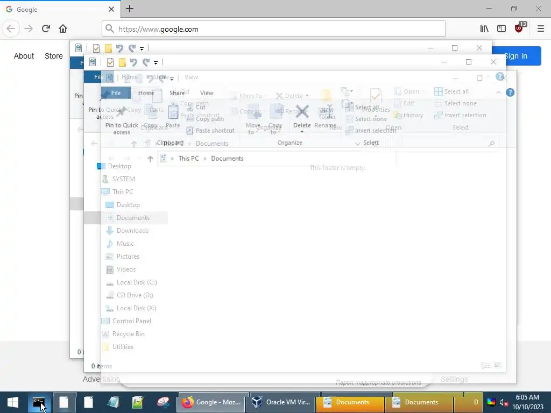Image resolution: width=551 pixels, height=413 pixels.
Task: Open Windows Start menu
Action: click(13, 402)
